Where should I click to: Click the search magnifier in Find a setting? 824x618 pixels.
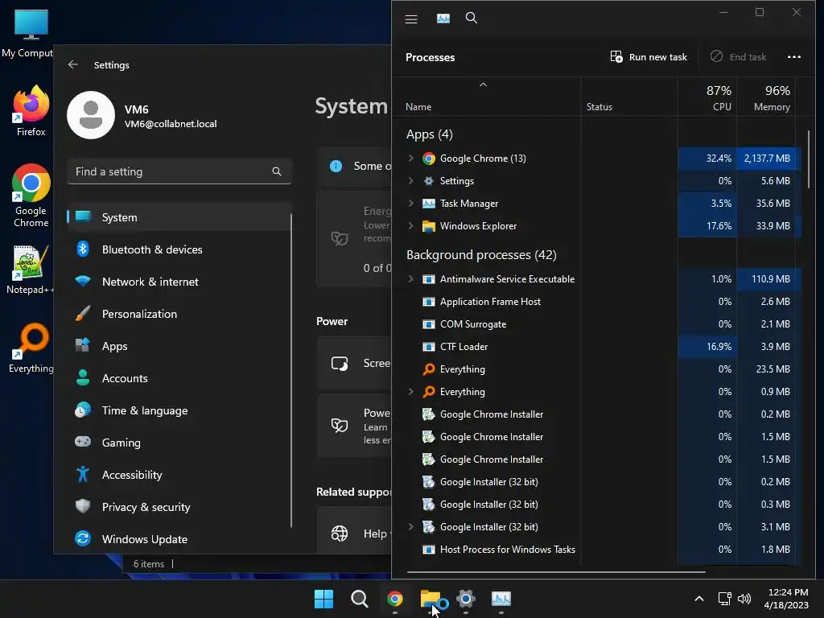click(277, 171)
